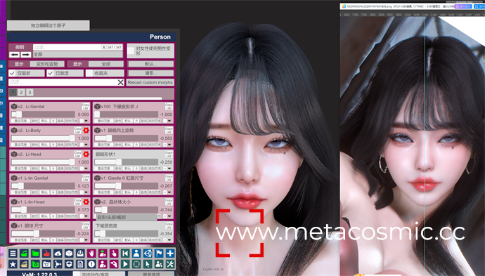Click the camera screenshot icon
Image resolution: width=485 pixels, height=276 pixels.
[46, 264]
